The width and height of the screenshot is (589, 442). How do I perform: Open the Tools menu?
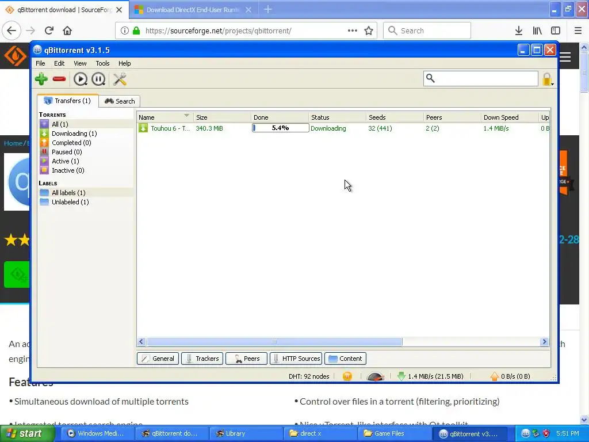point(102,63)
